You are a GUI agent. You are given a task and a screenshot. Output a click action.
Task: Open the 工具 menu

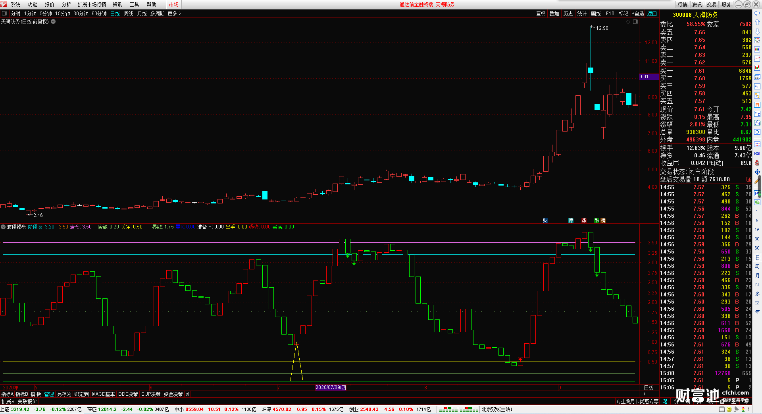click(135, 4)
